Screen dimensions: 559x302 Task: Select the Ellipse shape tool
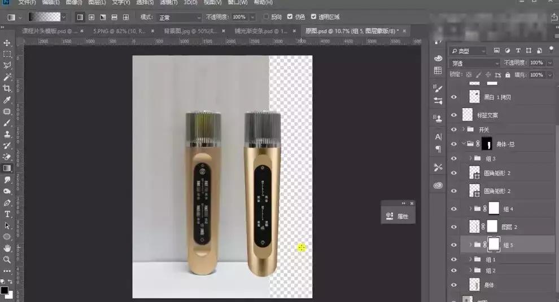(x=7, y=237)
